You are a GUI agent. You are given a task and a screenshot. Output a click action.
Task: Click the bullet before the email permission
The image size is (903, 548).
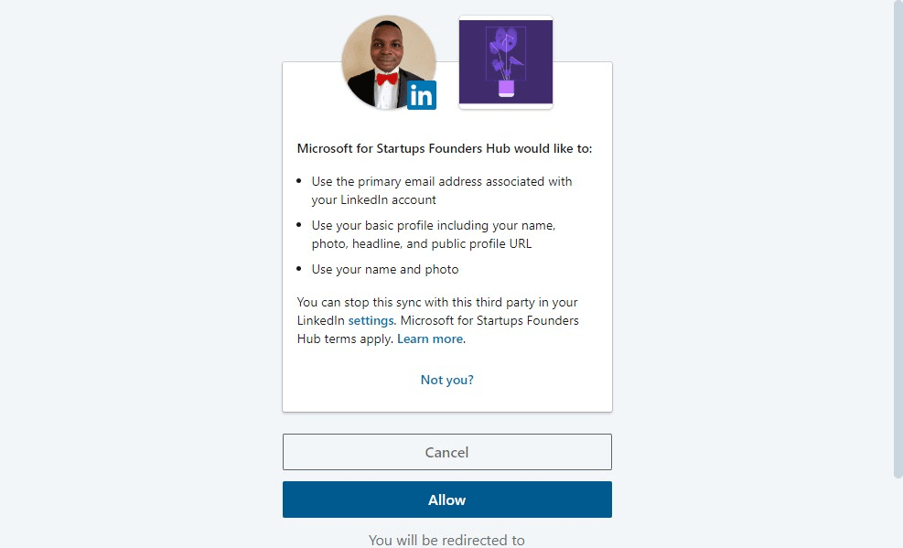pyautogui.click(x=299, y=181)
